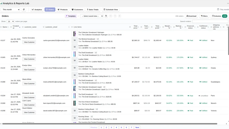Open the This month date range dropdown
The height and width of the screenshot is (129, 229).
pyautogui.click(x=10, y=9)
